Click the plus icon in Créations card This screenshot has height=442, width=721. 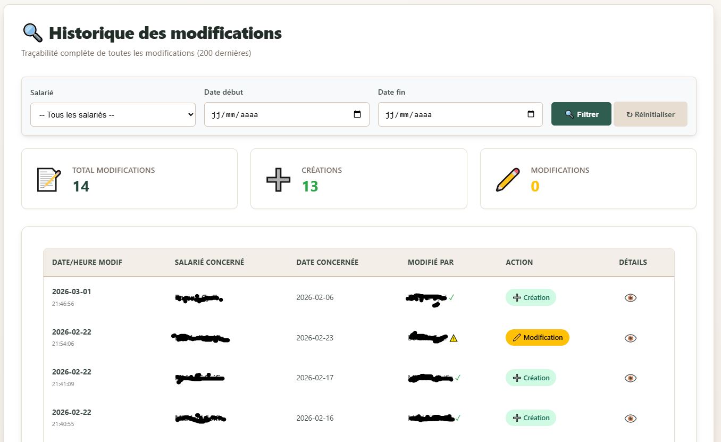(278, 179)
